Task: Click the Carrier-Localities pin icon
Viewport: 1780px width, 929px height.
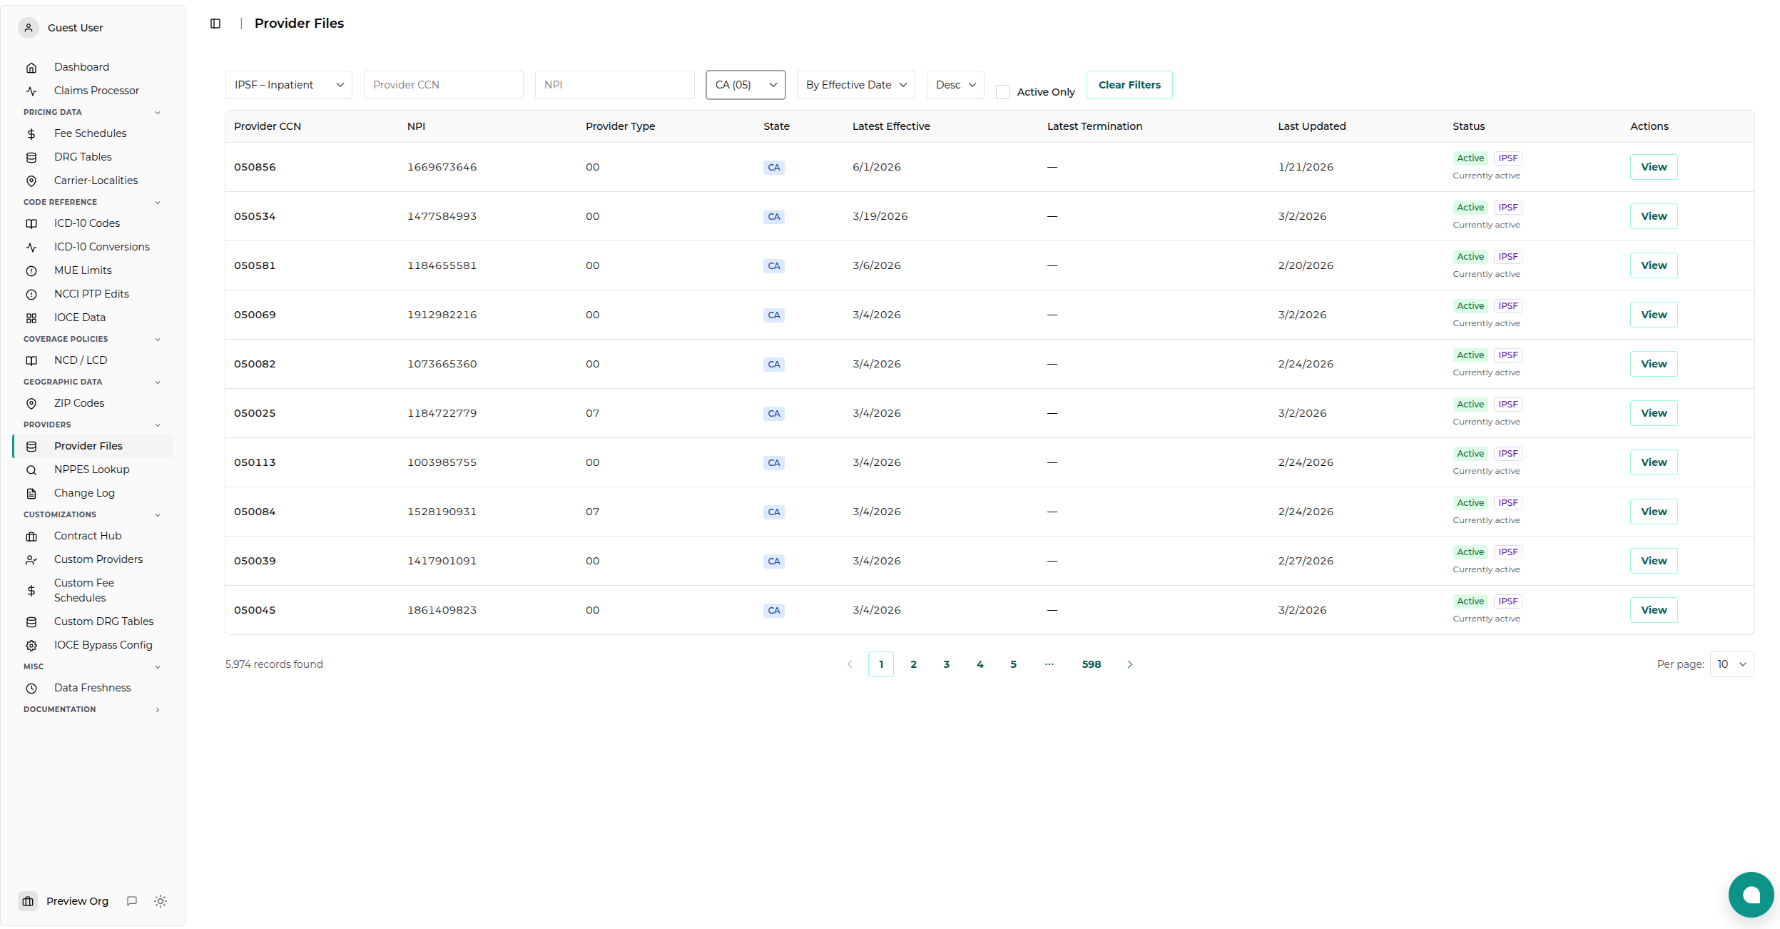Action: [31, 181]
